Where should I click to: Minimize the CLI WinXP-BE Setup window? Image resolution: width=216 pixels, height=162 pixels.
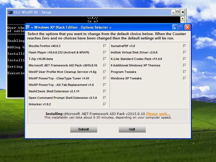pyautogui.click(x=173, y=12)
